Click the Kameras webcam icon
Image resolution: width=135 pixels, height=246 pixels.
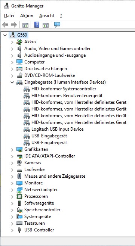(19, 163)
